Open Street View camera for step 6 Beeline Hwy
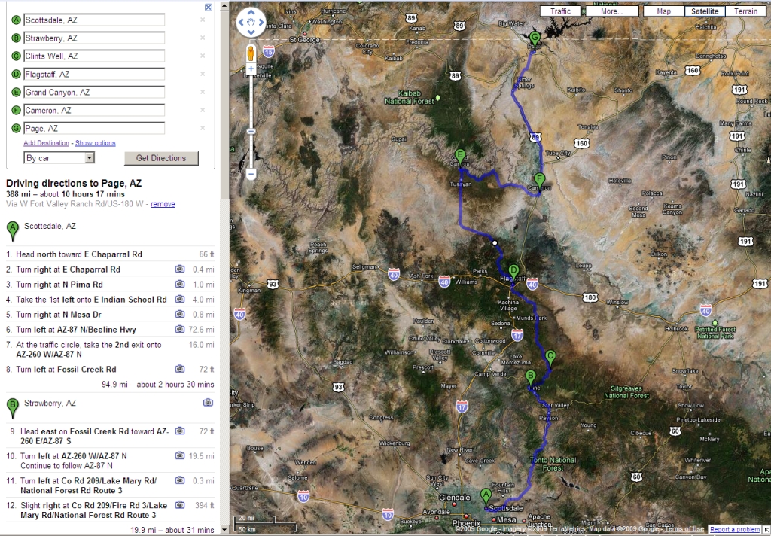Screen dimensions: 771x536 tap(180, 330)
